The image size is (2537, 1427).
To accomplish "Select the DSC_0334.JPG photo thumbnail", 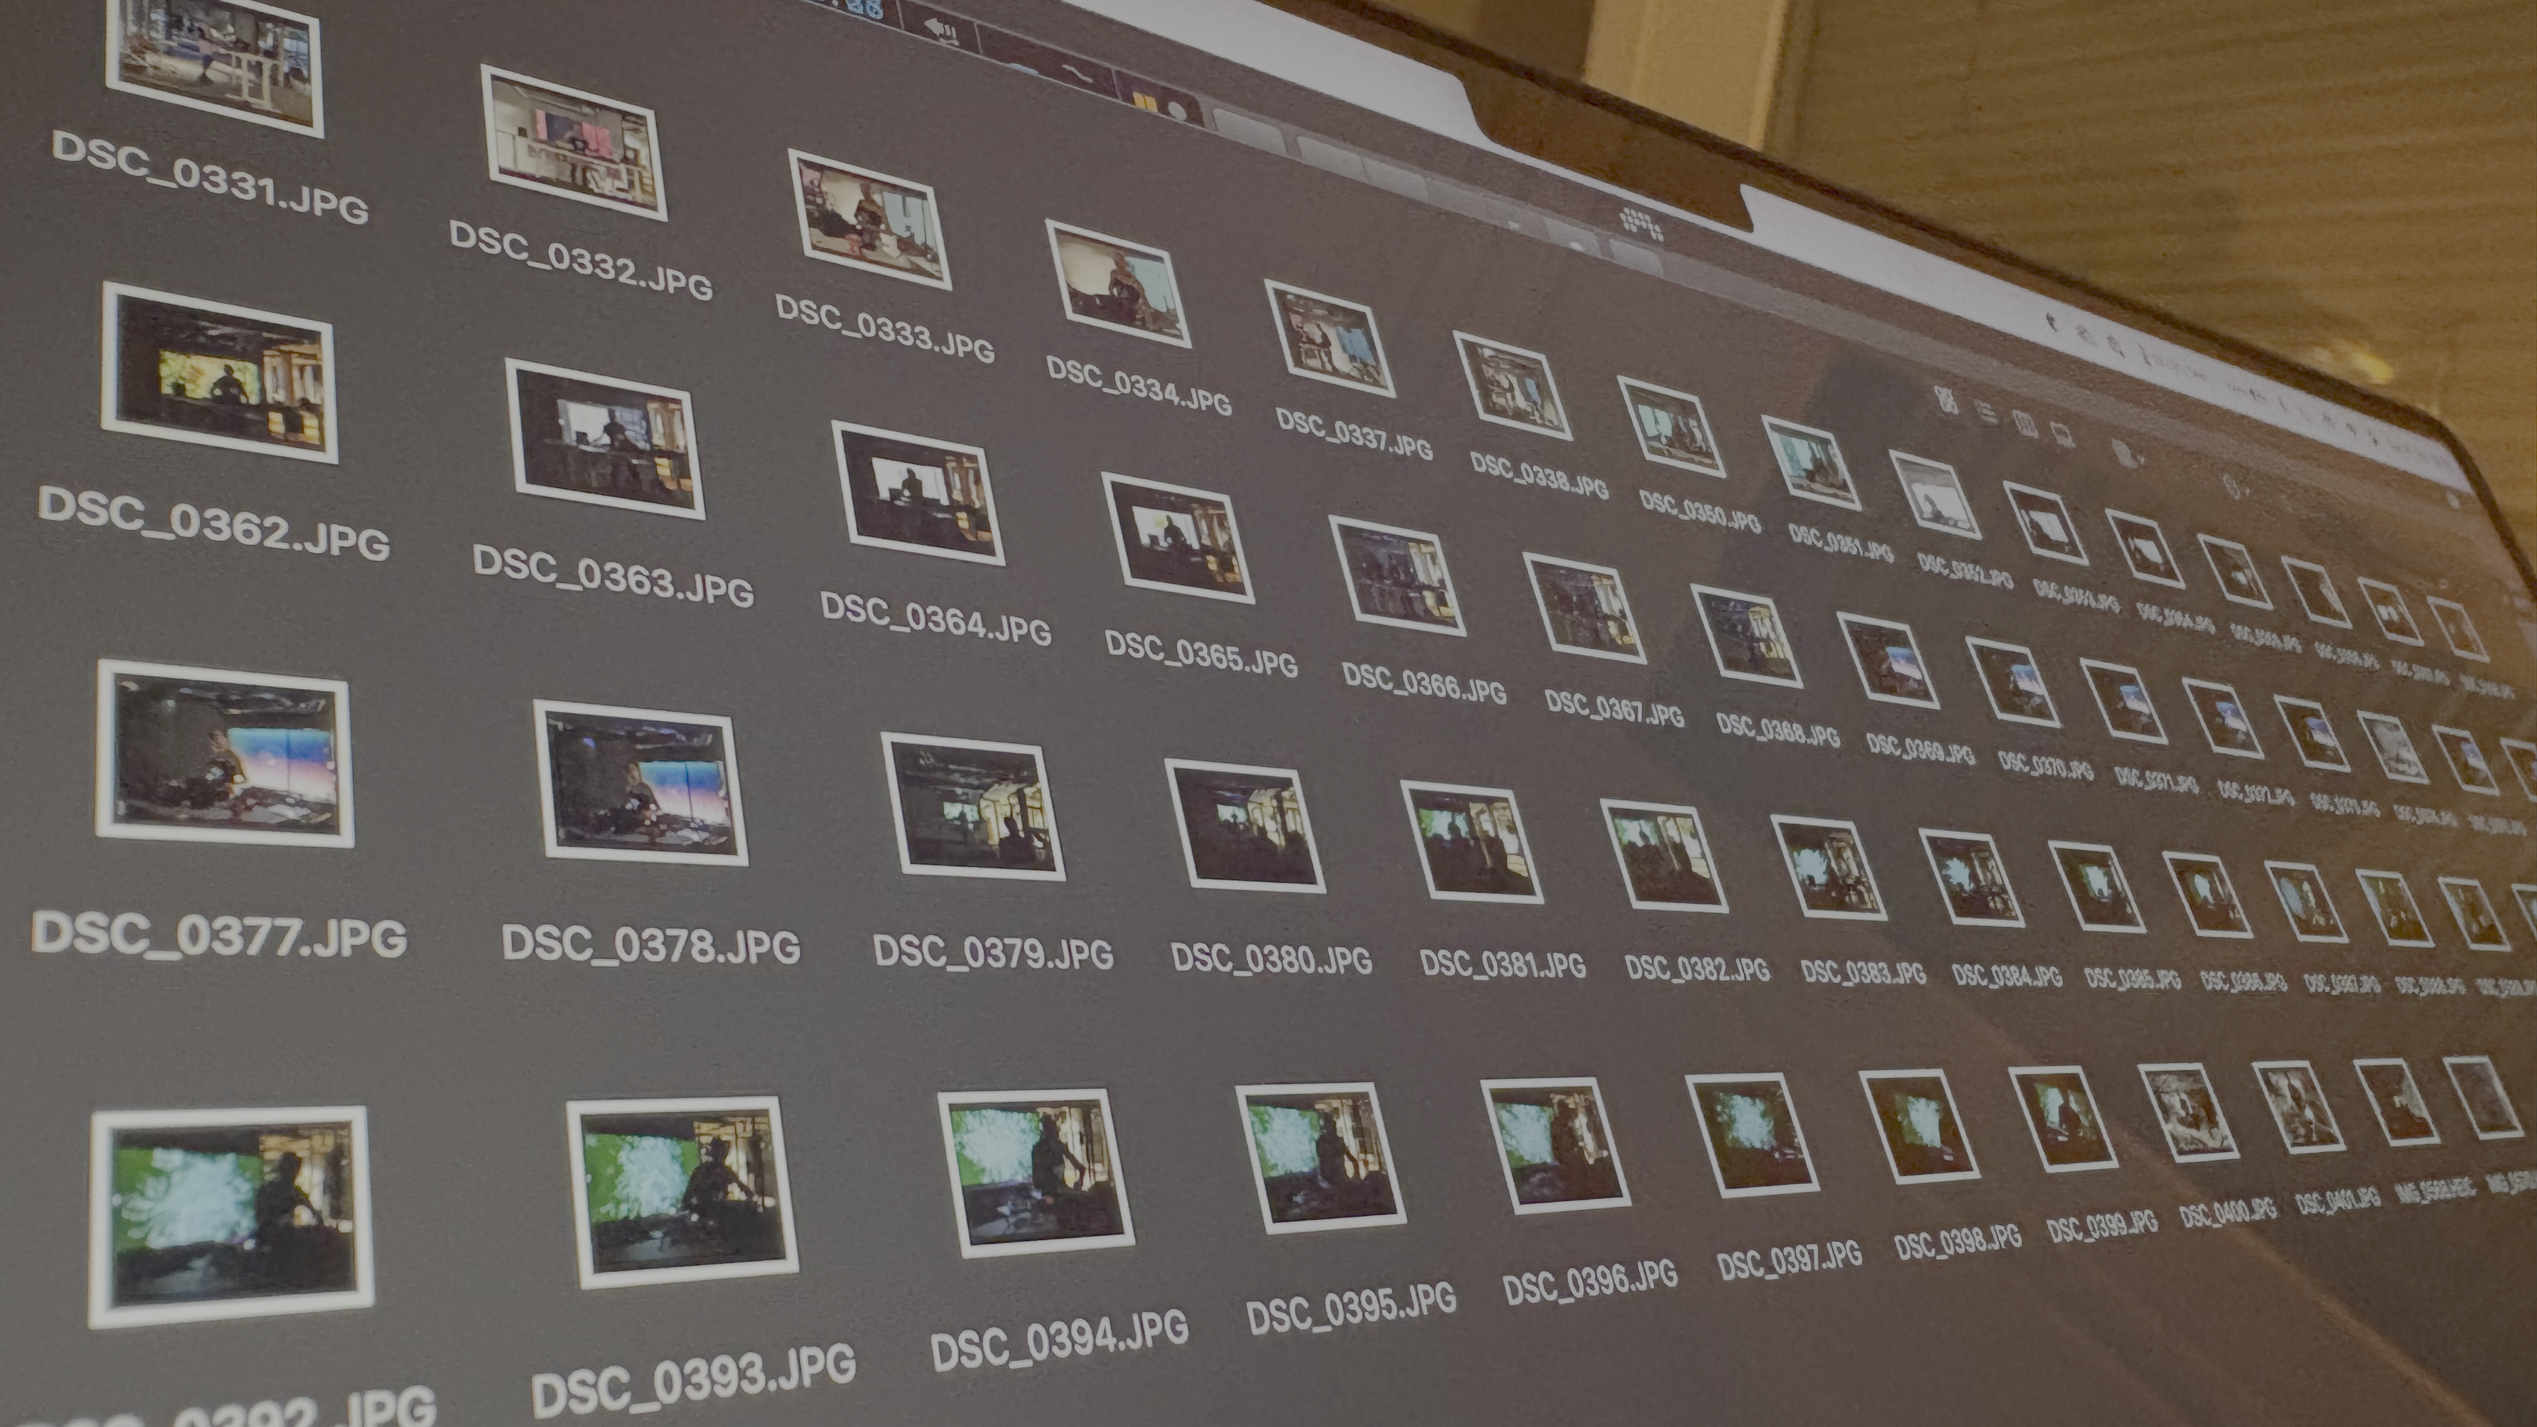I will coord(1117,285).
